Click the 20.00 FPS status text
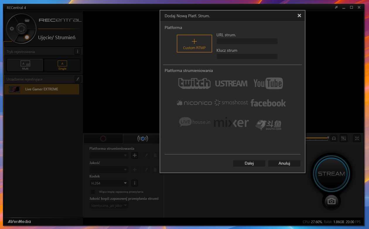 [x=353, y=222]
